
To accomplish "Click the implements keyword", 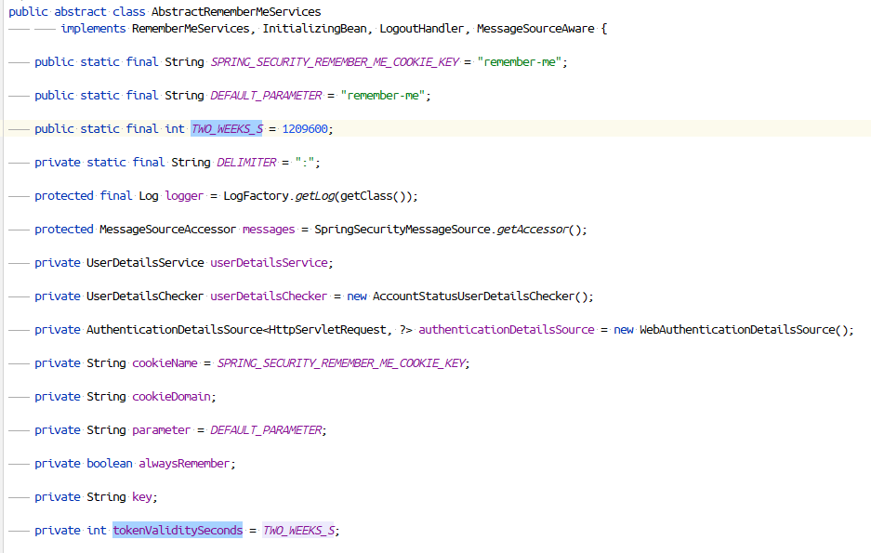I will [93, 28].
